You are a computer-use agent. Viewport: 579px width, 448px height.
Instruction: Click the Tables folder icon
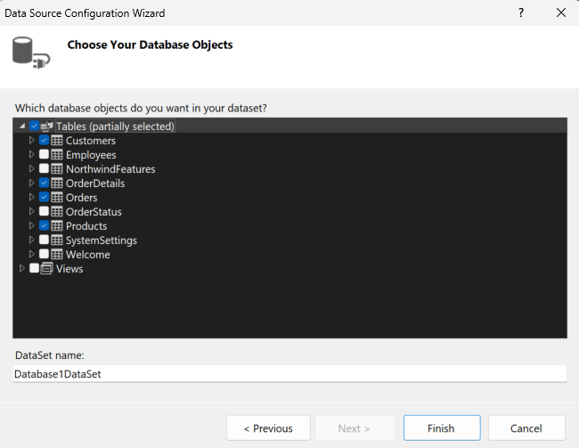[x=47, y=126]
